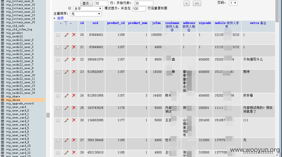The width and height of the screenshot is (282, 157).
Task: Click the main page vertical scrollbar
Action: pyautogui.click(x=277, y=11)
